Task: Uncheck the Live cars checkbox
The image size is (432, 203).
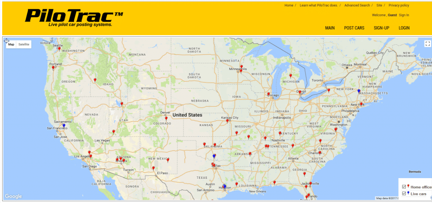Action: [404, 194]
